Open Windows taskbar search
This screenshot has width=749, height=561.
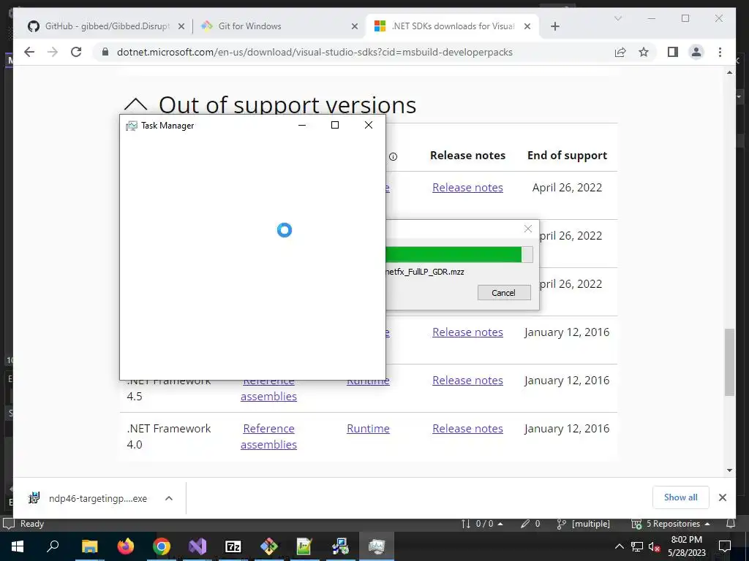point(53,546)
